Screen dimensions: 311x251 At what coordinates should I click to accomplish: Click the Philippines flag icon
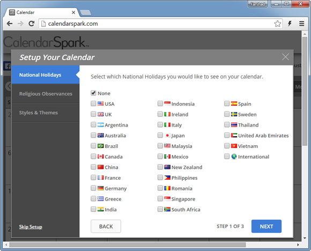[x=167, y=178]
